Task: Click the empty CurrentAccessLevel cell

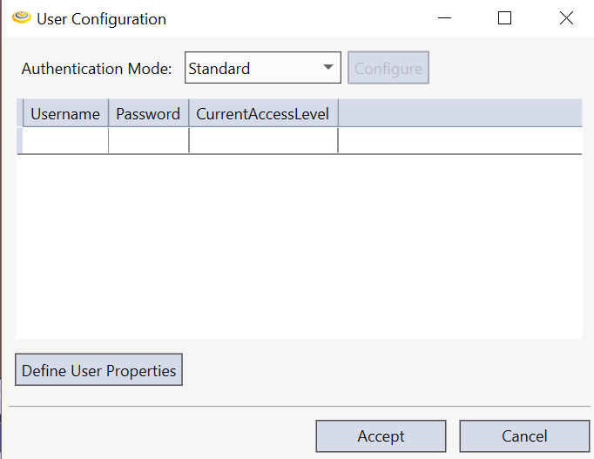Action: point(263,140)
